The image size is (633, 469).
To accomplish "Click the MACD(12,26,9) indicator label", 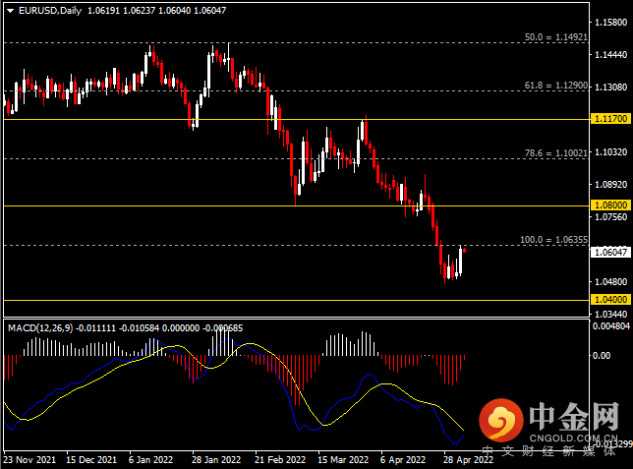I will [40, 328].
